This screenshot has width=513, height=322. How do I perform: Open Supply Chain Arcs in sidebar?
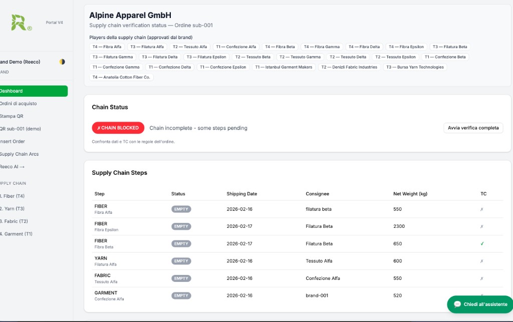click(20, 154)
